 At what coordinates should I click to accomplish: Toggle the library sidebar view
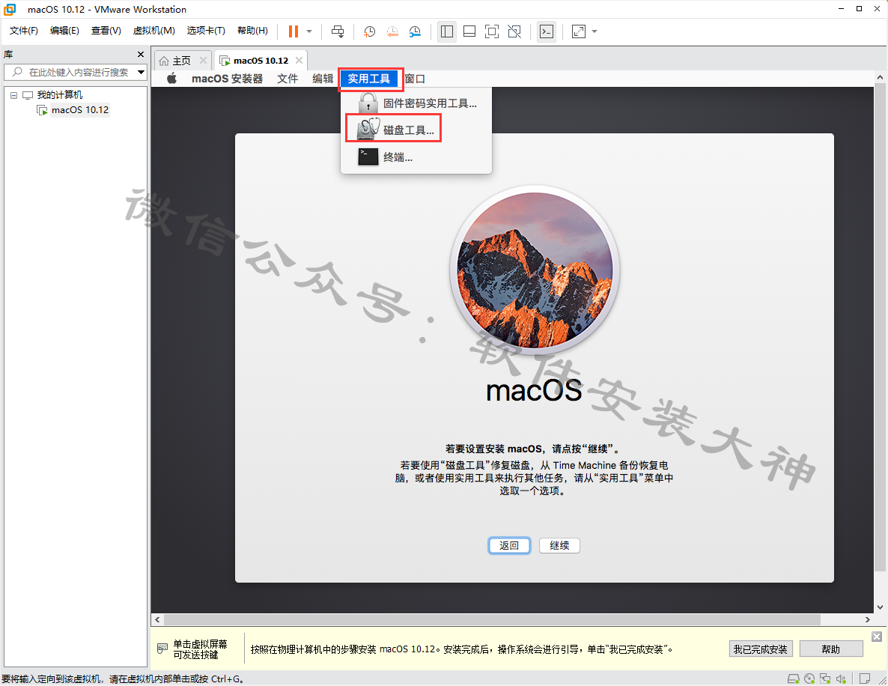[x=447, y=31]
